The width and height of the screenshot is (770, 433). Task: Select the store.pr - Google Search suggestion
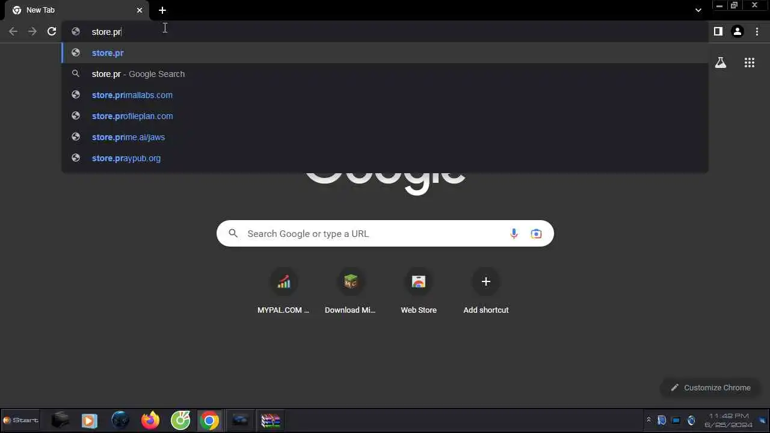(385, 74)
